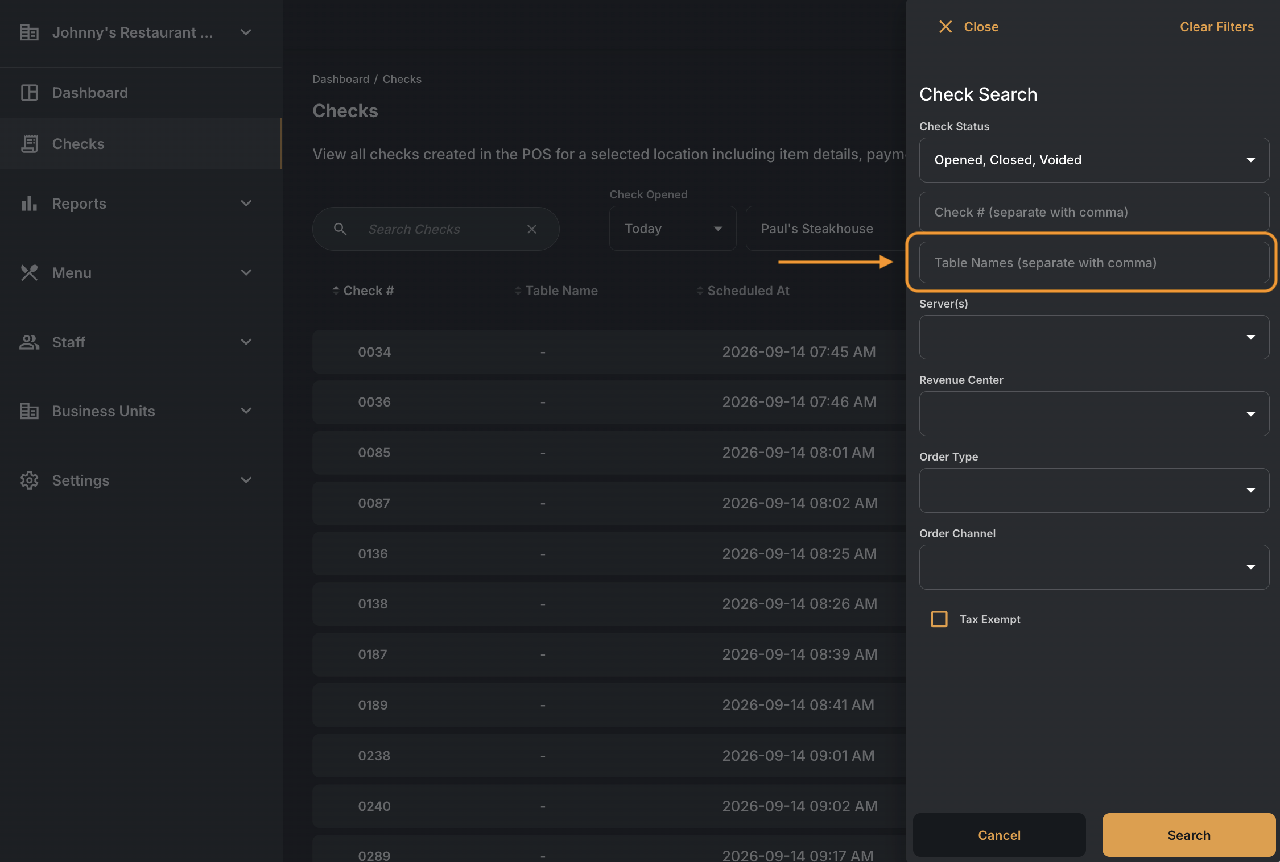Click the X icon next to Close

tap(945, 27)
